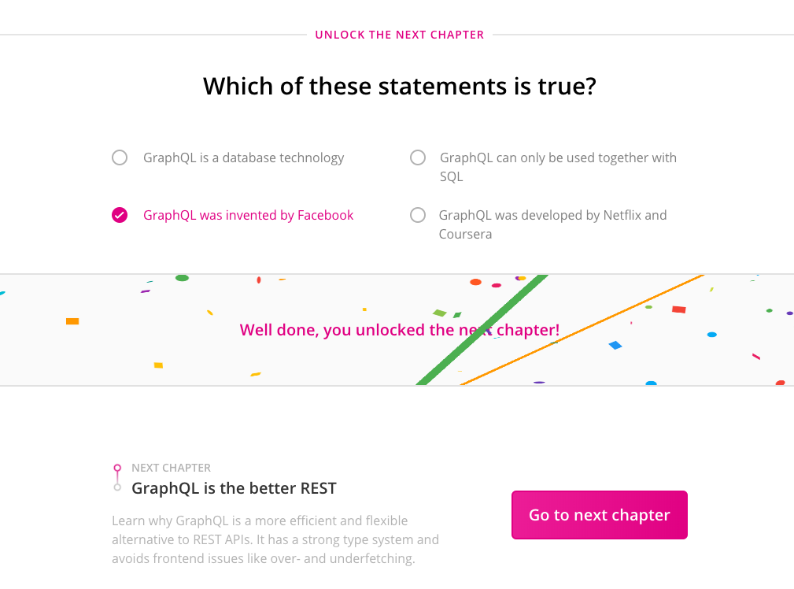Click the 'Well done, you unlocked' message

400,330
